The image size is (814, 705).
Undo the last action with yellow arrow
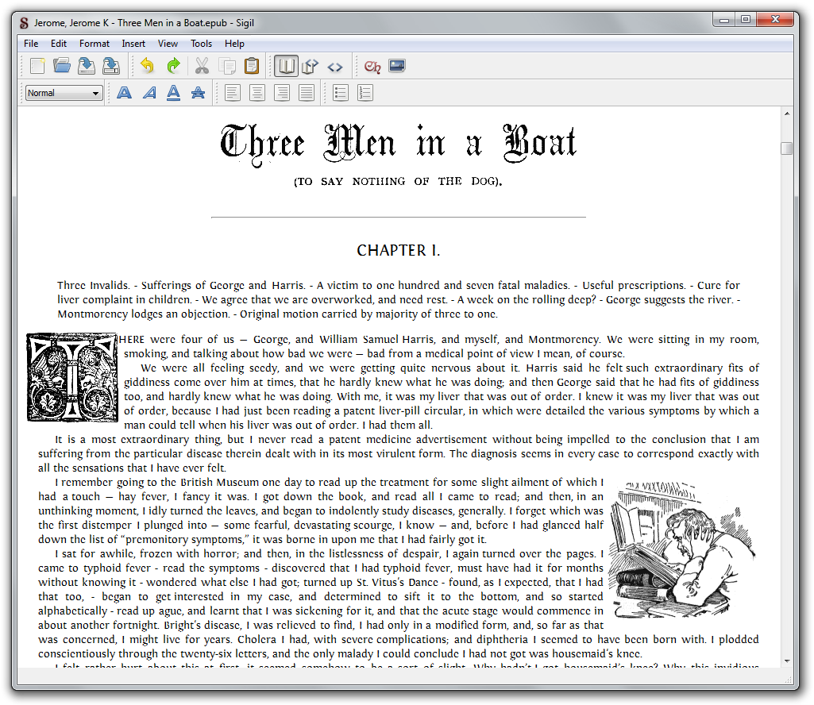tap(148, 66)
